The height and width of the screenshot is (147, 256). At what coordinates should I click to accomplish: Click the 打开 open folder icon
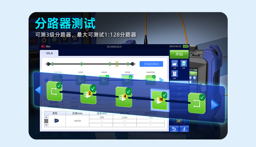click(x=175, y=64)
